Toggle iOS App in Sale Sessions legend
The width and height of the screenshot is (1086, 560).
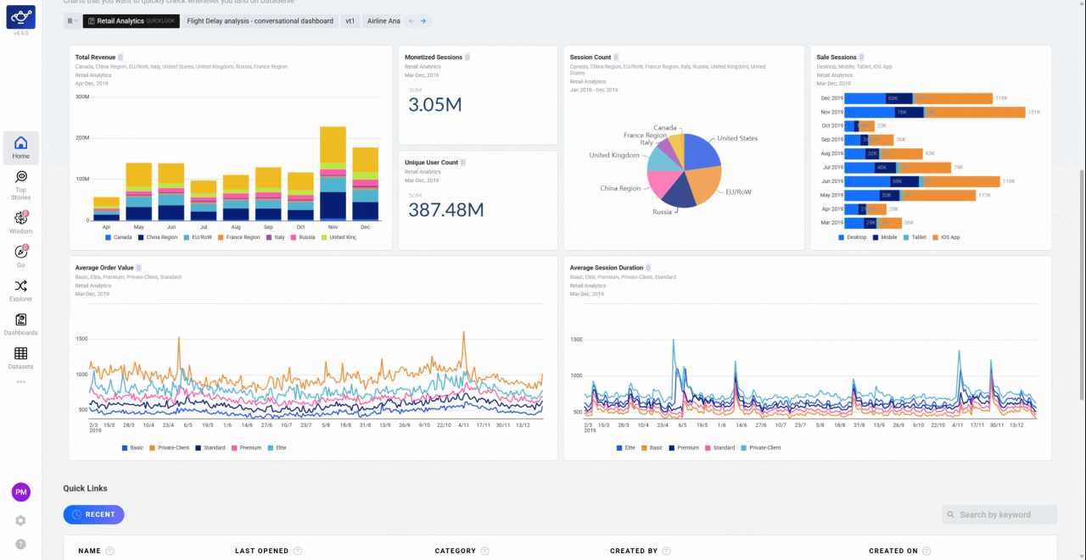(x=945, y=237)
